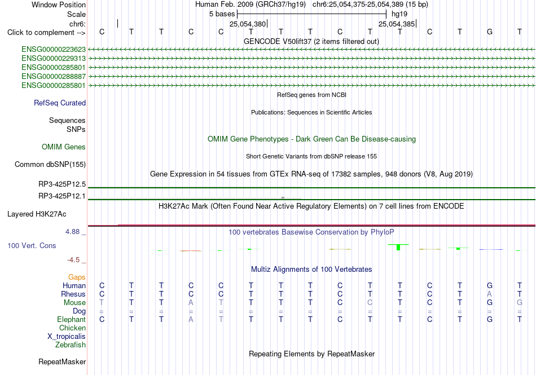Image resolution: width=536 pixels, height=375 pixels.
Task: Click the RP3-425P12.5 GTEx gene label
Action: pos(62,184)
